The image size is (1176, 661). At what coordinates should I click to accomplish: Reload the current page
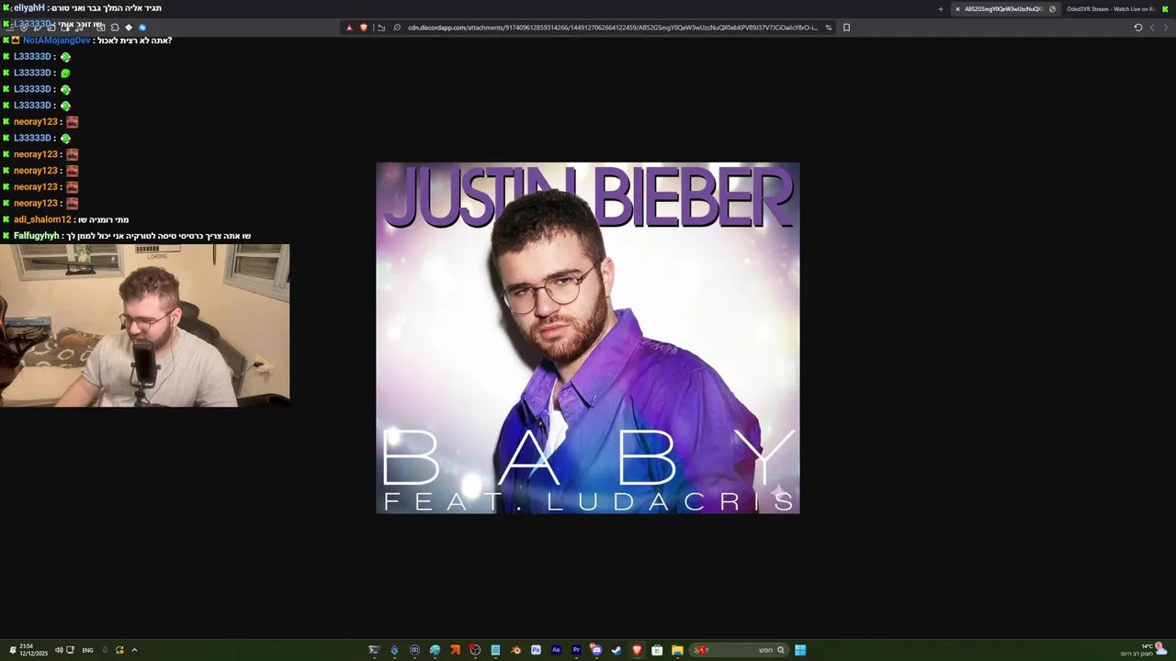pyautogui.click(x=1138, y=28)
